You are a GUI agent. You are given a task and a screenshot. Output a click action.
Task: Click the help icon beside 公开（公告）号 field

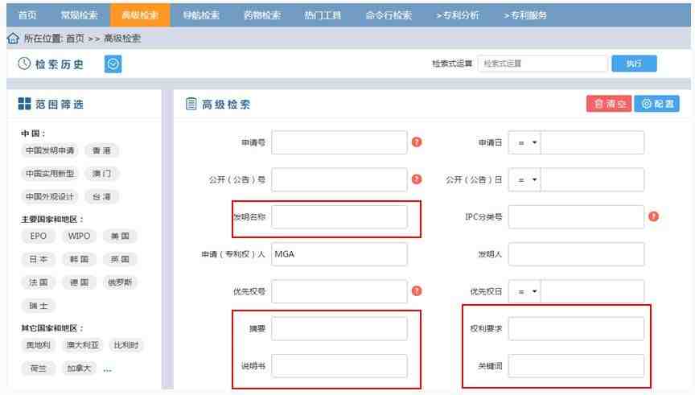pos(417,179)
